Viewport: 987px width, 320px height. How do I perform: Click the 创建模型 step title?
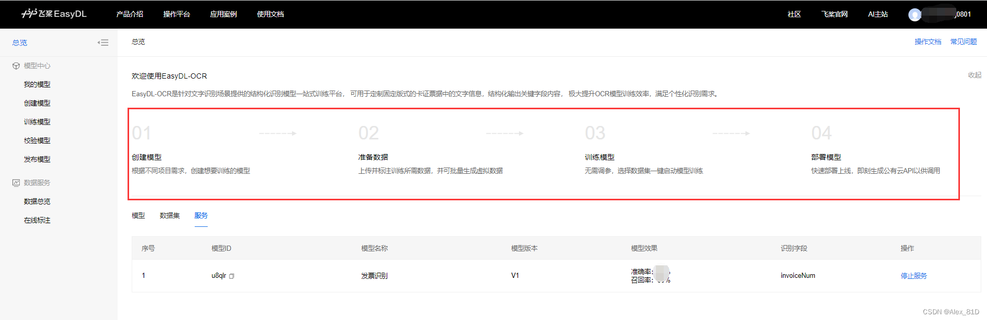[147, 157]
